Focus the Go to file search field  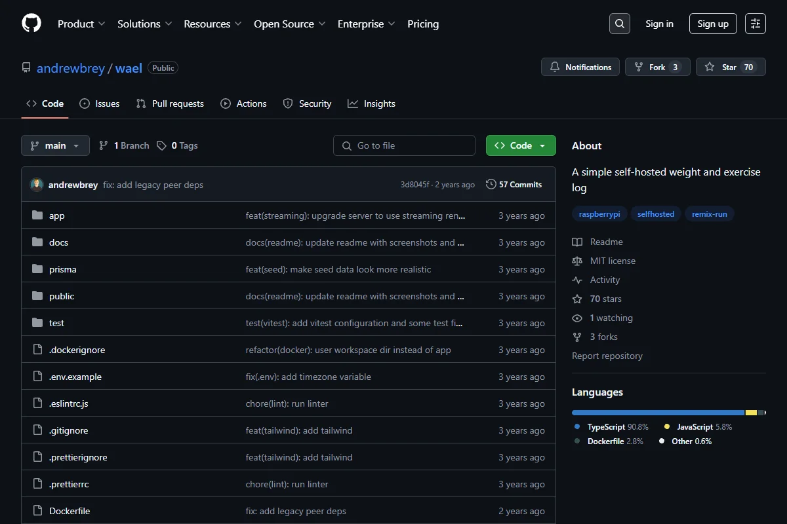click(404, 145)
